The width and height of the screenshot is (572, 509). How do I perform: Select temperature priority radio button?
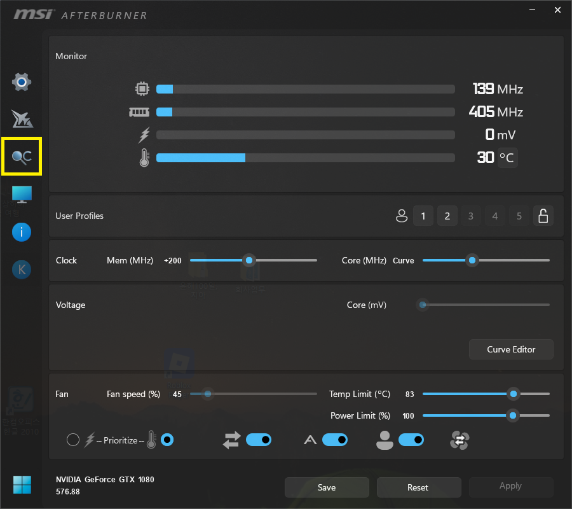(167, 440)
